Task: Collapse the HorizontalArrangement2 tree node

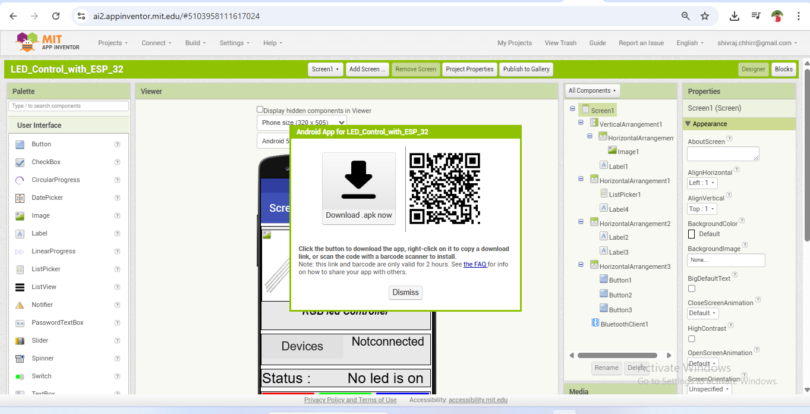Action: coord(581,222)
